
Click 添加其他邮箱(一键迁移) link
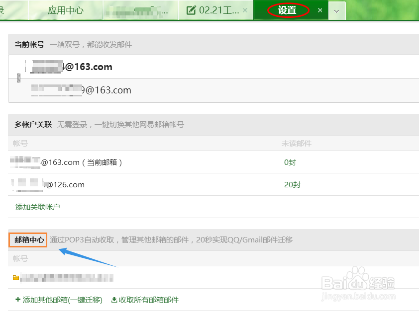click(x=63, y=300)
